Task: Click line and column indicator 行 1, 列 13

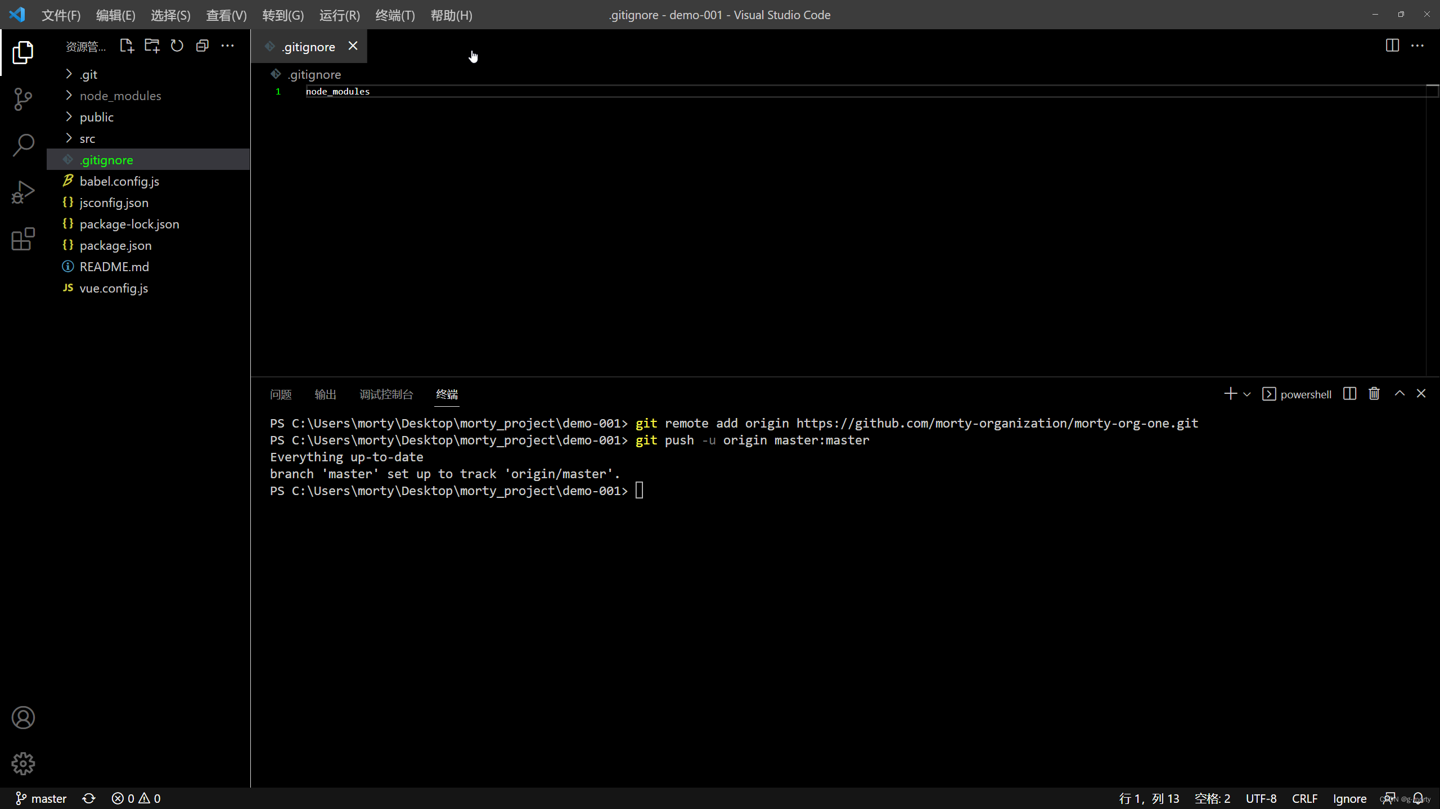Action: [x=1149, y=798]
